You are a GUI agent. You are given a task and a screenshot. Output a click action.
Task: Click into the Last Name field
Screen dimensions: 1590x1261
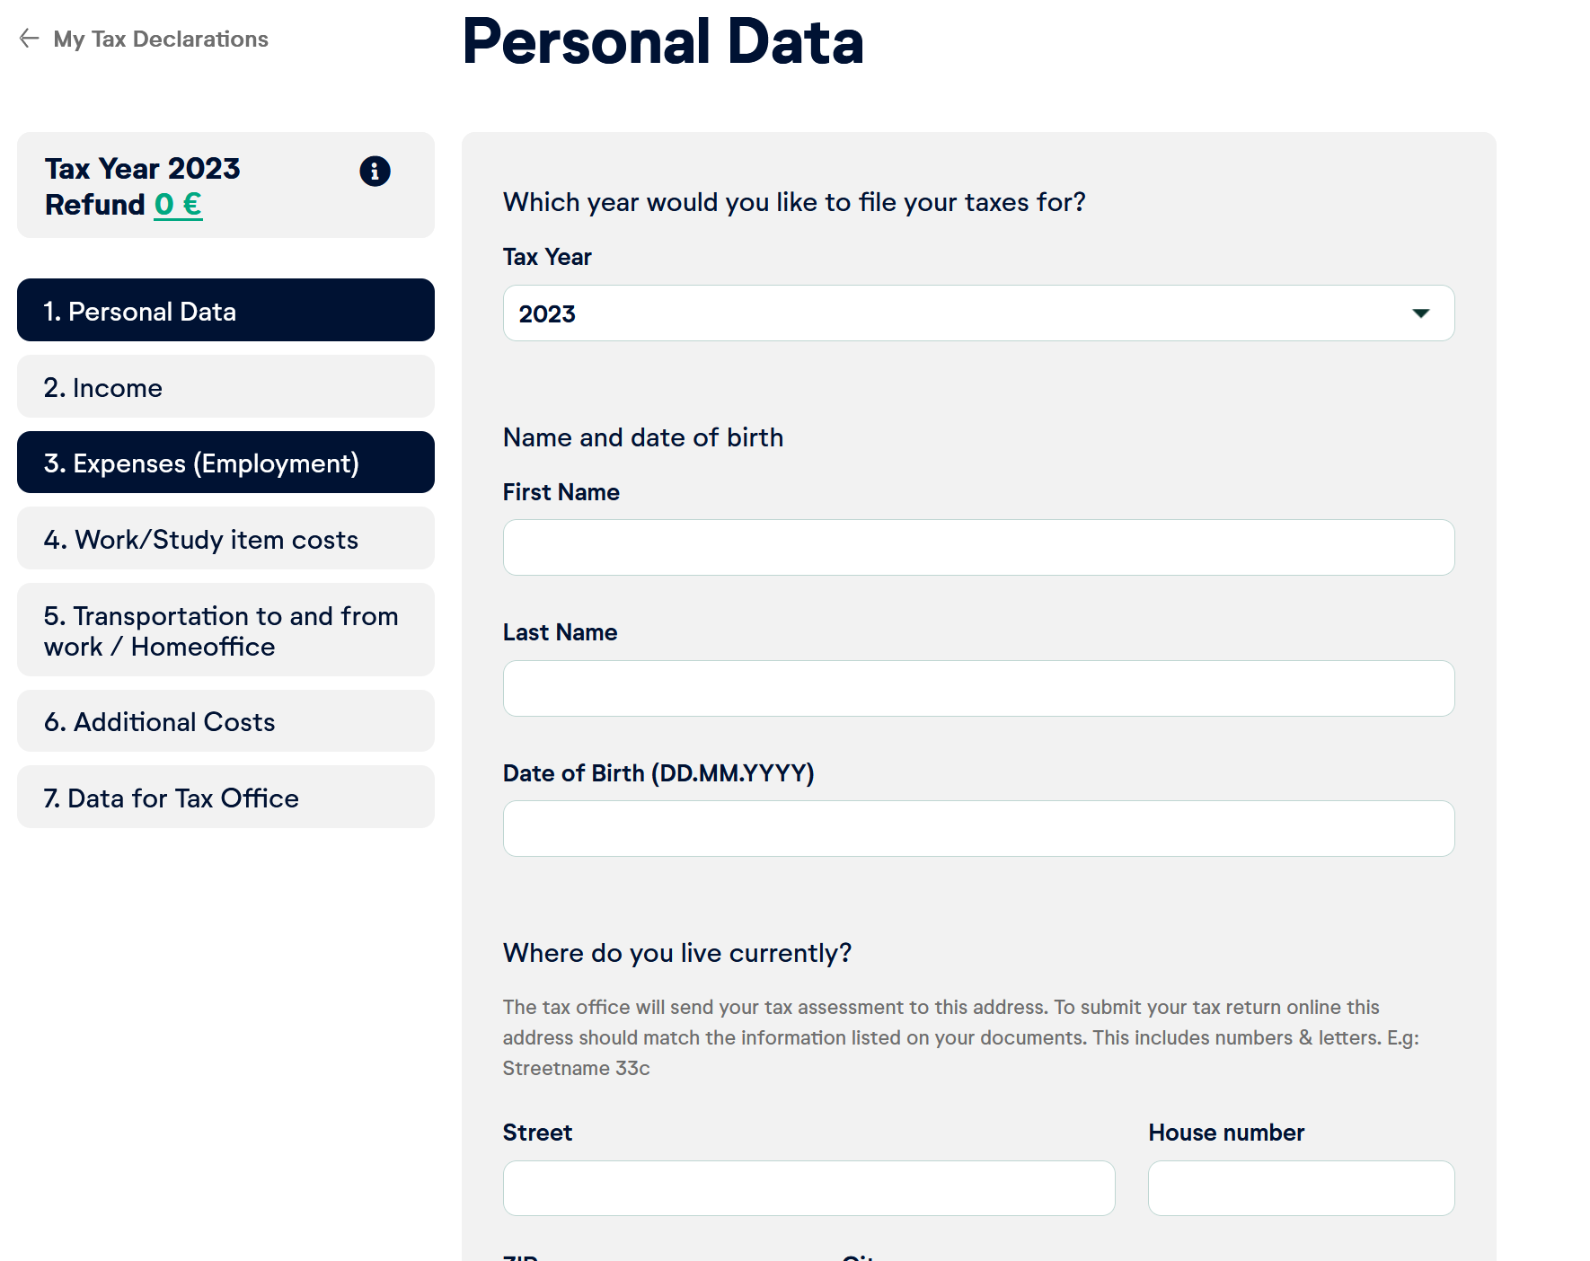(x=977, y=688)
